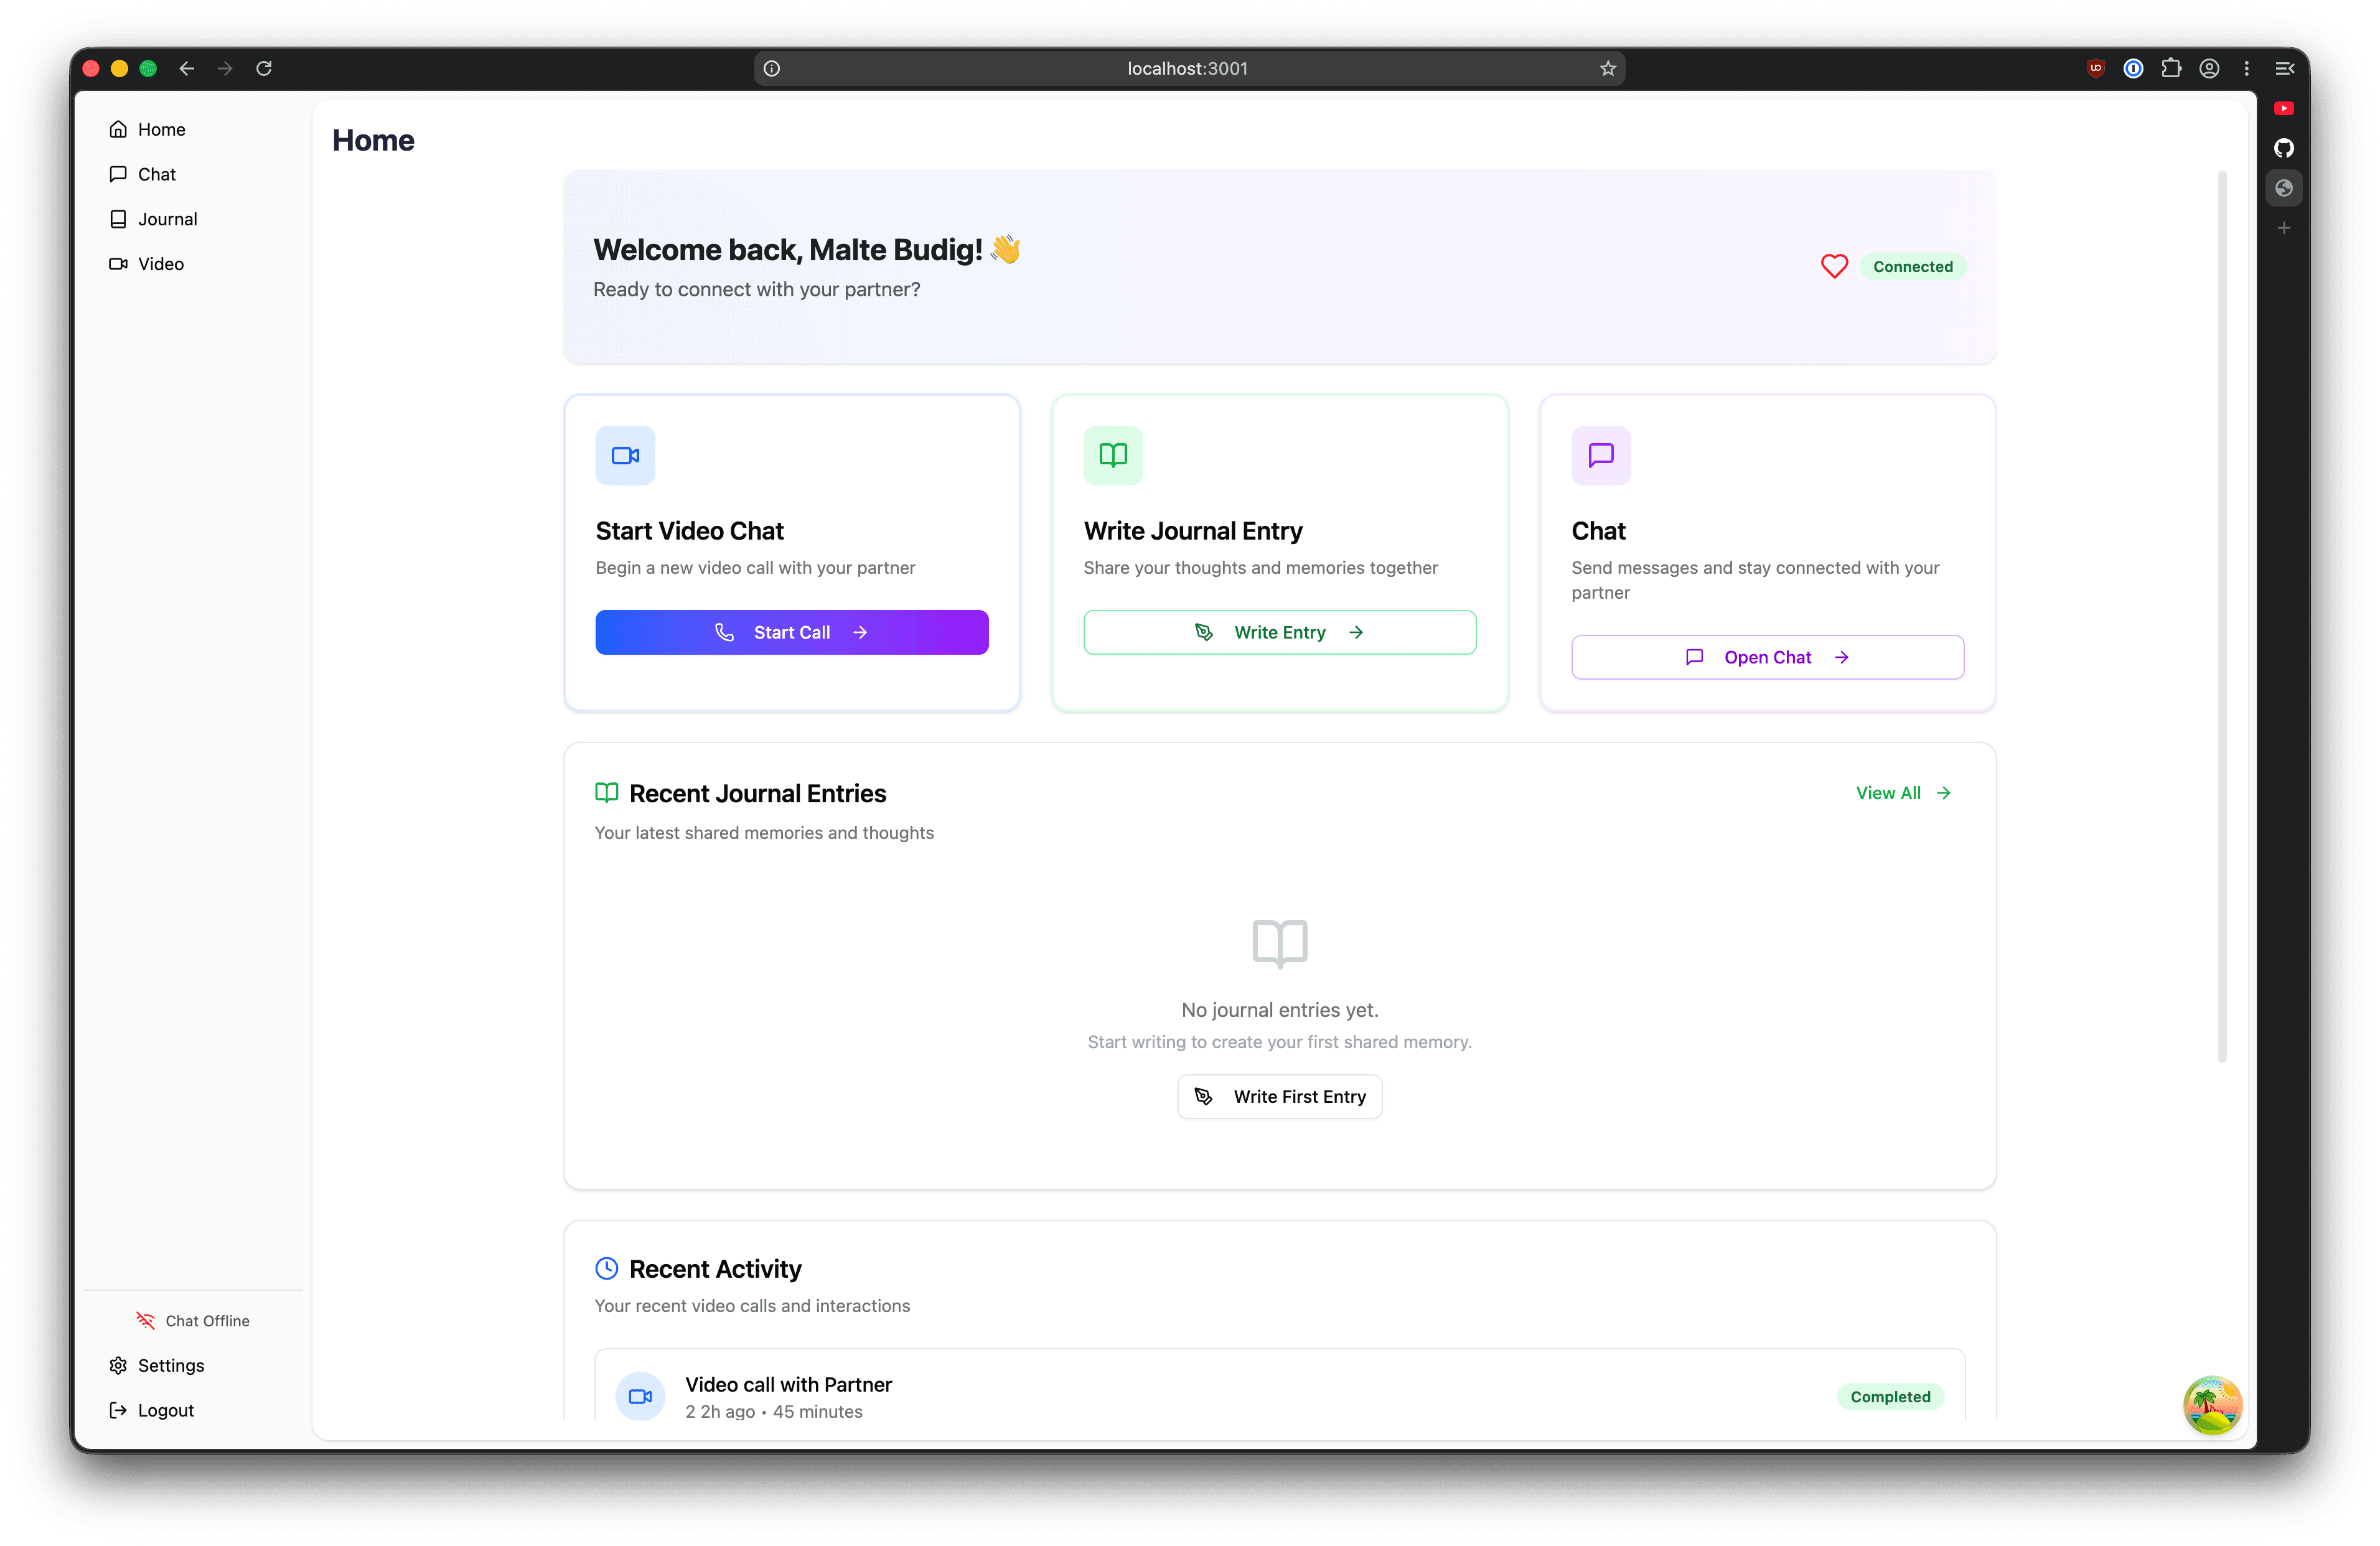Click the View All journal link
The image size is (2380, 1546).
coord(1904,793)
